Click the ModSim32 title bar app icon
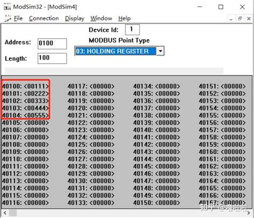This screenshot has height=218, width=254. (x=8, y=7)
